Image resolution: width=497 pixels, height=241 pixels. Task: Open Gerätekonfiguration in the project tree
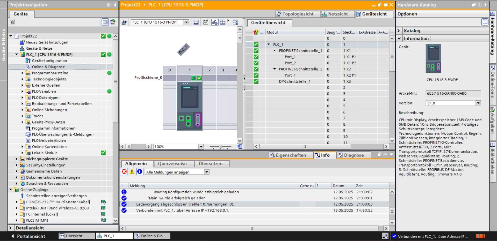tap(49, 61)
